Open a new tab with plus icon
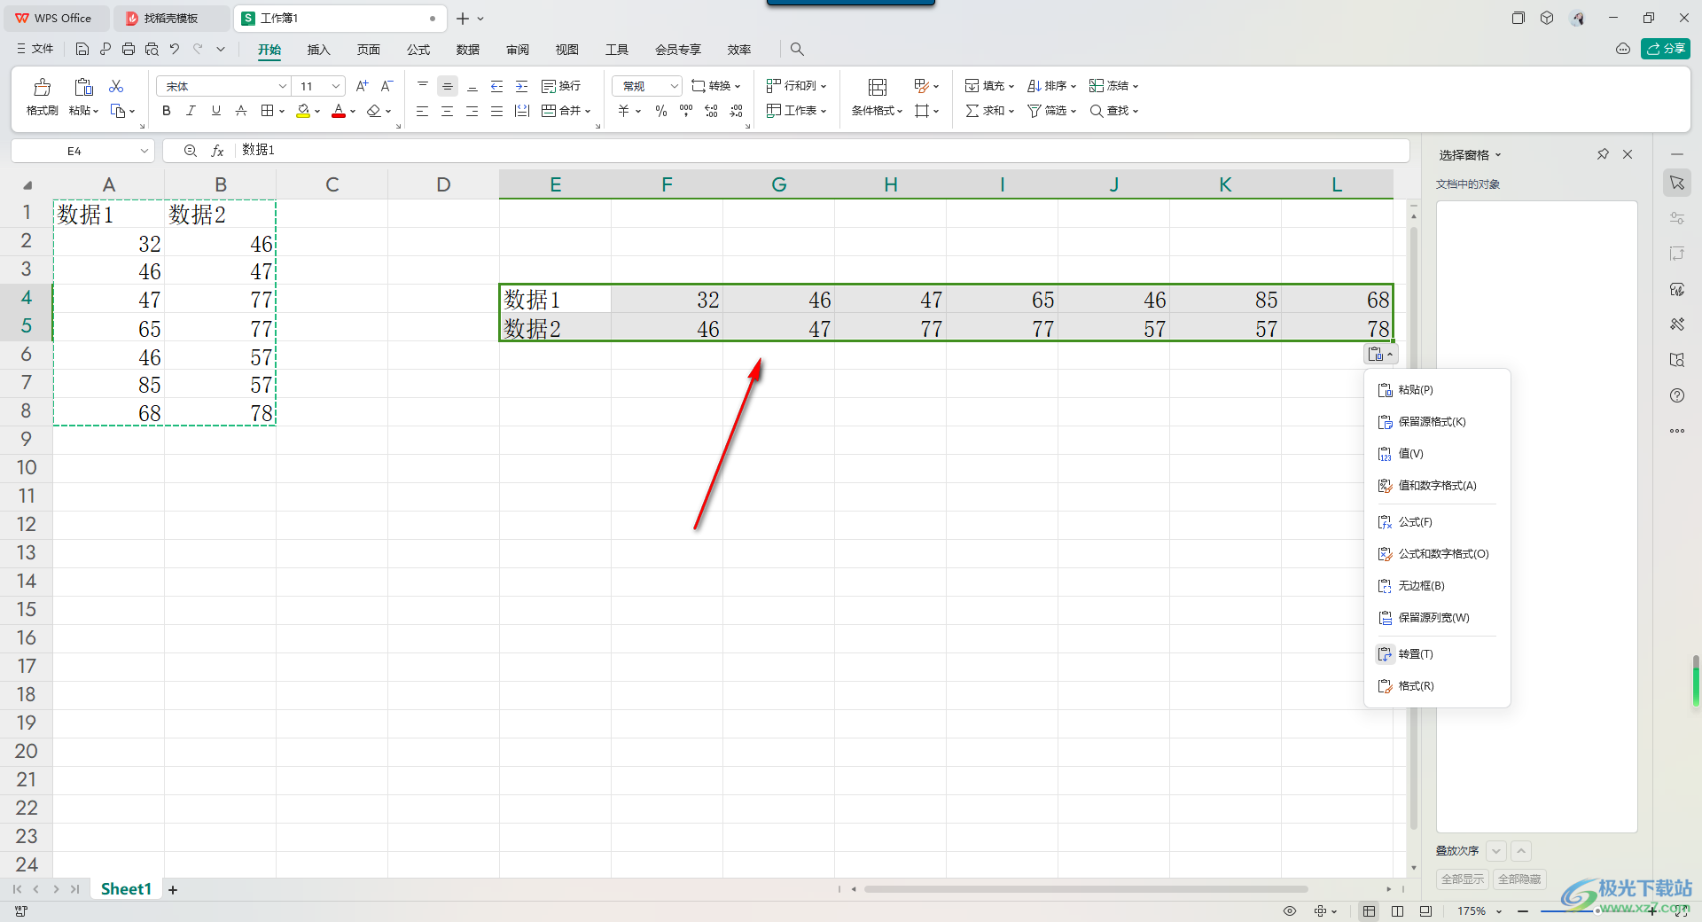Image resolution: width=1702 pixels, height=922 pixels. 463,18
